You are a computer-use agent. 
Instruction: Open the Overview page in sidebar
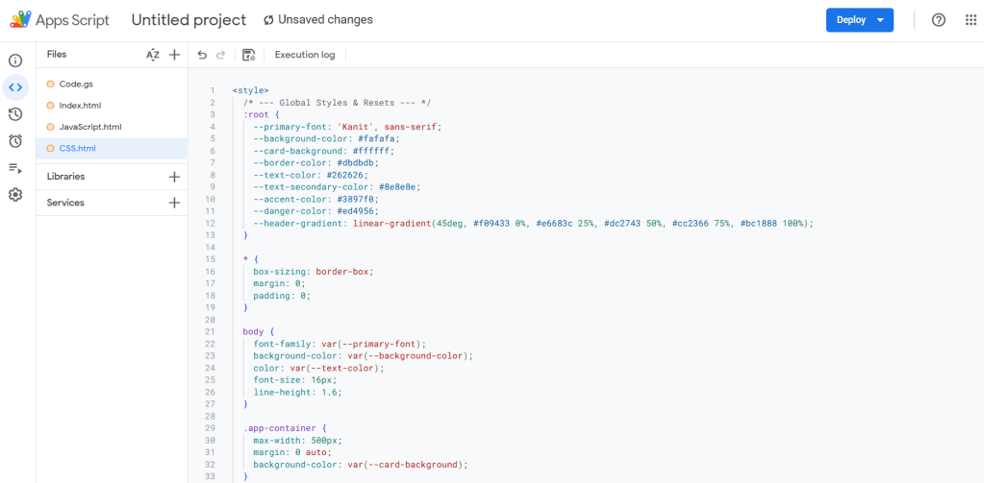[x=15, y=60]
